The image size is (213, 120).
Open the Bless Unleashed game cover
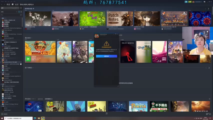[80, 52]
